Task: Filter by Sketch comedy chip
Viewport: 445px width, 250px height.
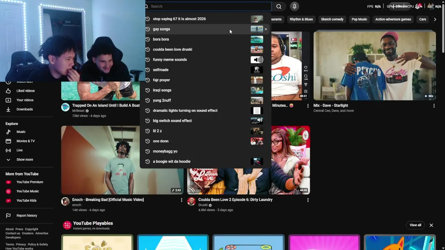Action: click(332, 19)
